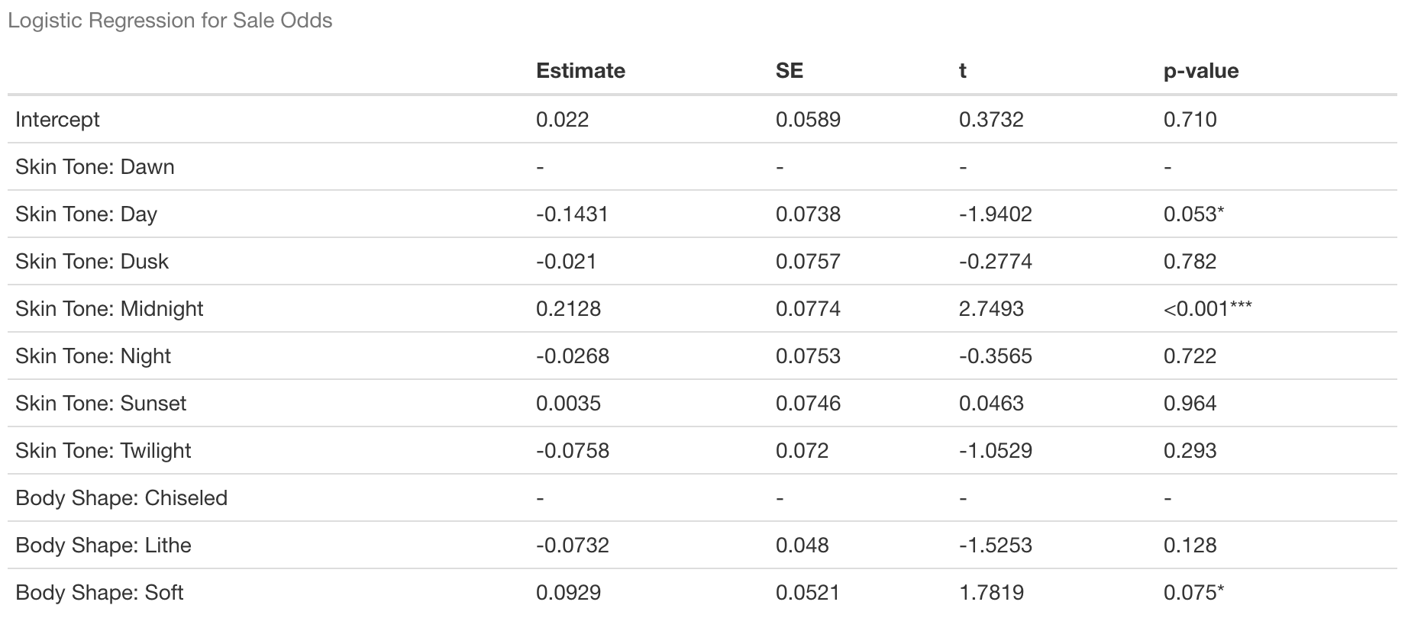The height and width of the screenshot is (618, 1408).
Task: Click the Skin Tone: Twilight row label
Action: tap(103, 451)
